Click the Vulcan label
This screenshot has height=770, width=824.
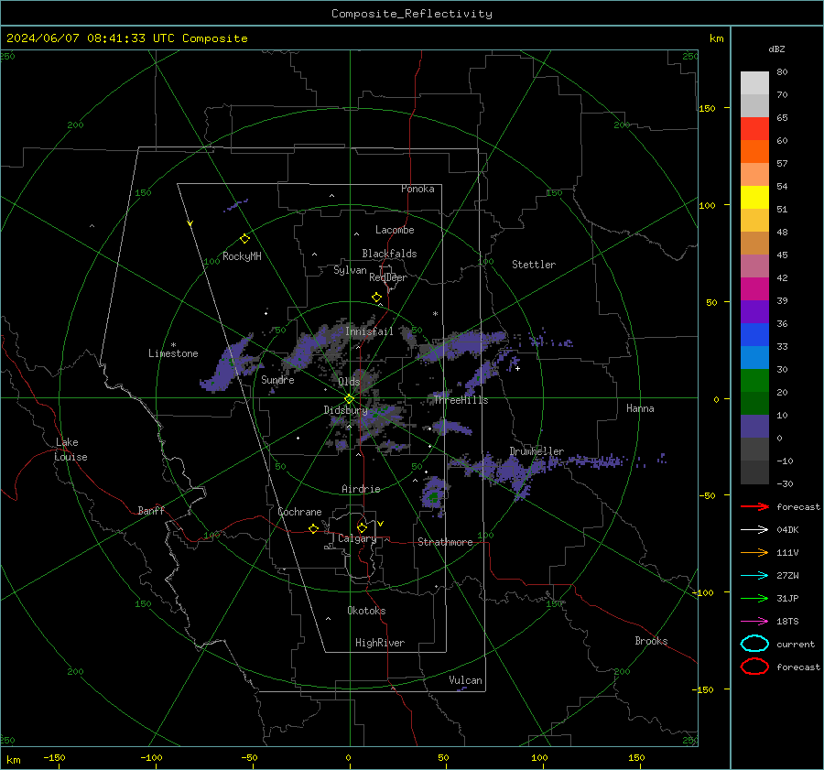(x=465, y=680)
